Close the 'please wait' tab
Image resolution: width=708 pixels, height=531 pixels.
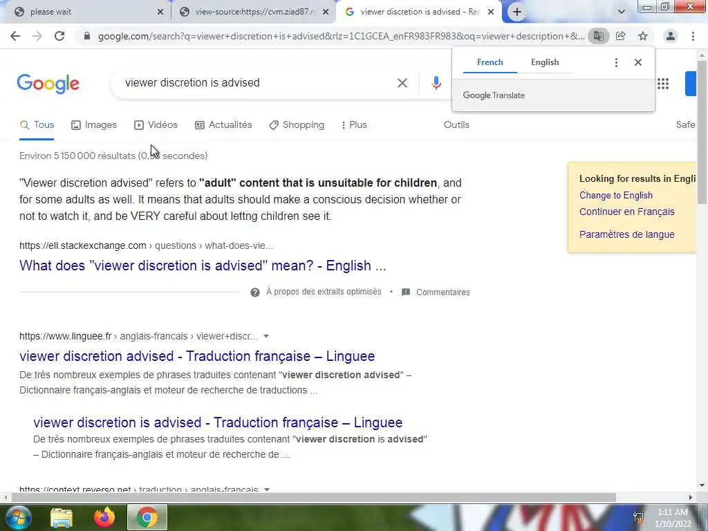(x=160, y=12)
